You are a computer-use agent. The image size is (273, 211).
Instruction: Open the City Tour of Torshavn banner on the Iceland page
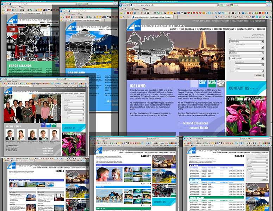(x=246, y=116)
